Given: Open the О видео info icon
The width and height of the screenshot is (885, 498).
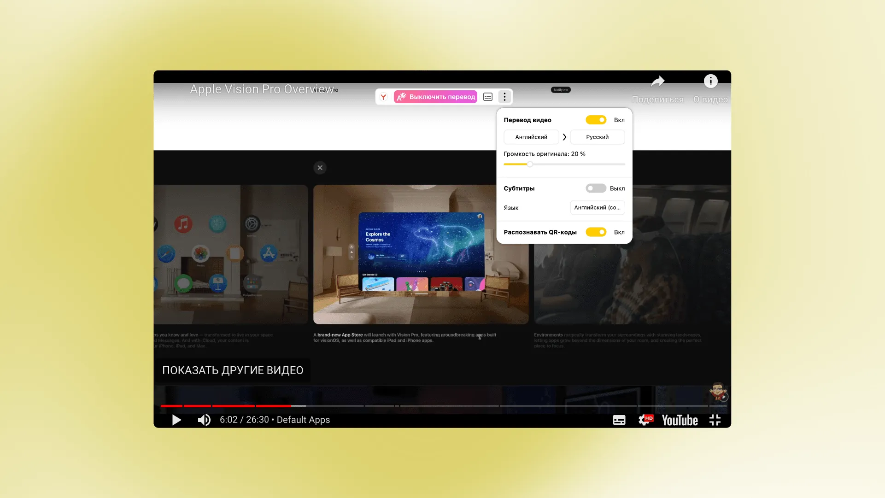Looking at the screenshot, I should pos(710,82).
